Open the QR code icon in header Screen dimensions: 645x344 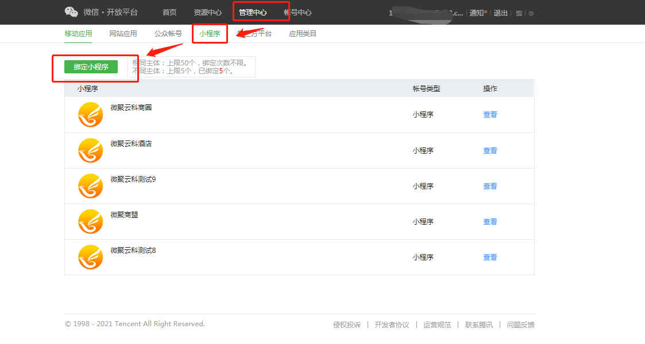click(519, 13)
